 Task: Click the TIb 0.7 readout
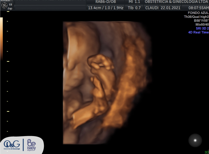click(x=134, y=8)
